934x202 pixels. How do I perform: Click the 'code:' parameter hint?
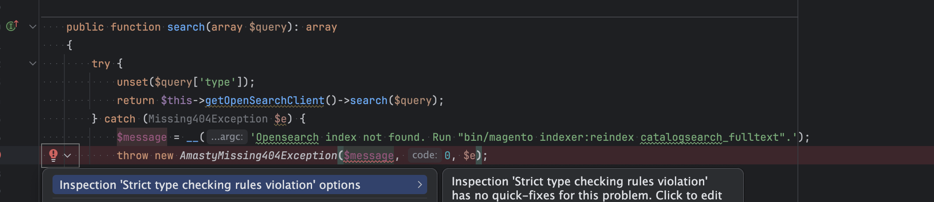coord(425,155)
